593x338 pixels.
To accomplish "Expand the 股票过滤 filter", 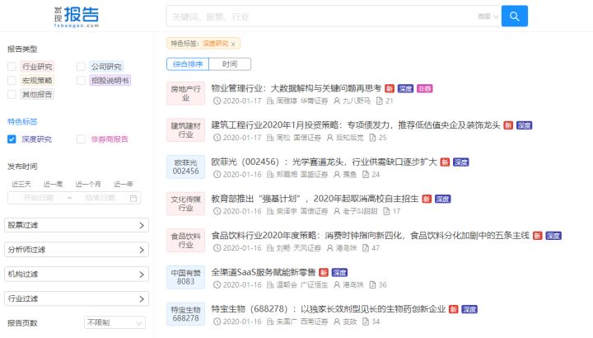I will point(77,225).
